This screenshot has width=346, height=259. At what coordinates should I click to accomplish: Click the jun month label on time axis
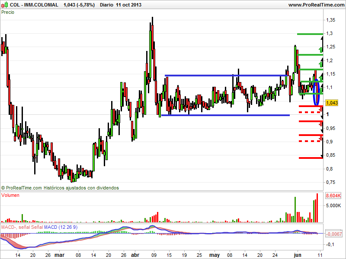[x=298, y=255]
